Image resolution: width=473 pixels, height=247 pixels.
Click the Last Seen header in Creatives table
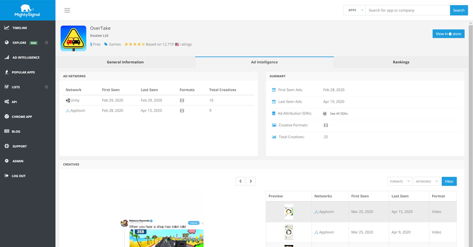[400, 196]
